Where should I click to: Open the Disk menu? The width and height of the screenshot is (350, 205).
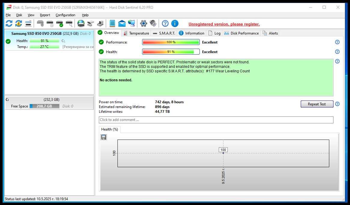click(19, 15)
